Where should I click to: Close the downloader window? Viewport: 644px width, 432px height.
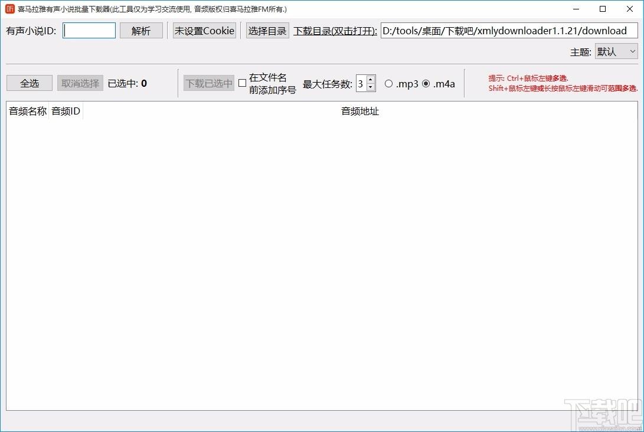(x=630, y=9)
